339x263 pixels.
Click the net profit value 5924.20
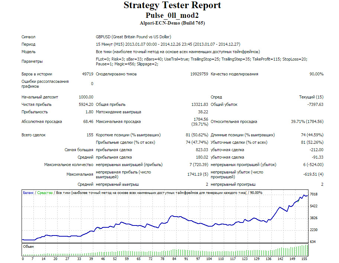(86, 105)
